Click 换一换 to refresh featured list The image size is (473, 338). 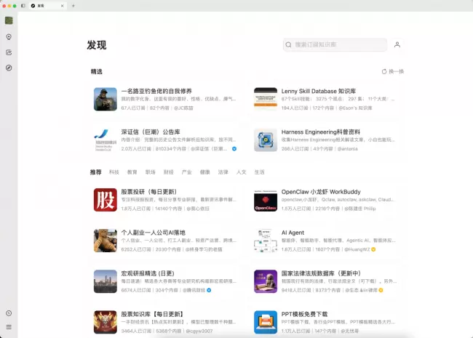coord(393,71)
